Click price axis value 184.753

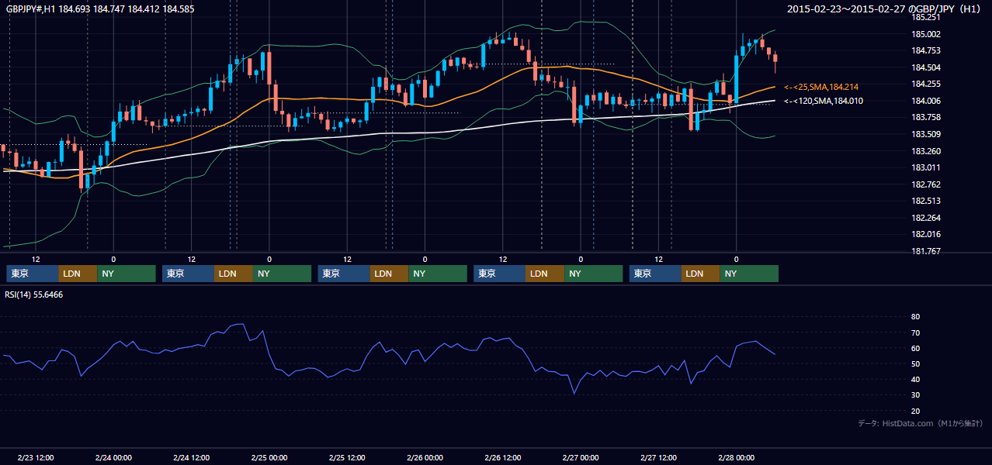(x=926, y=50)
